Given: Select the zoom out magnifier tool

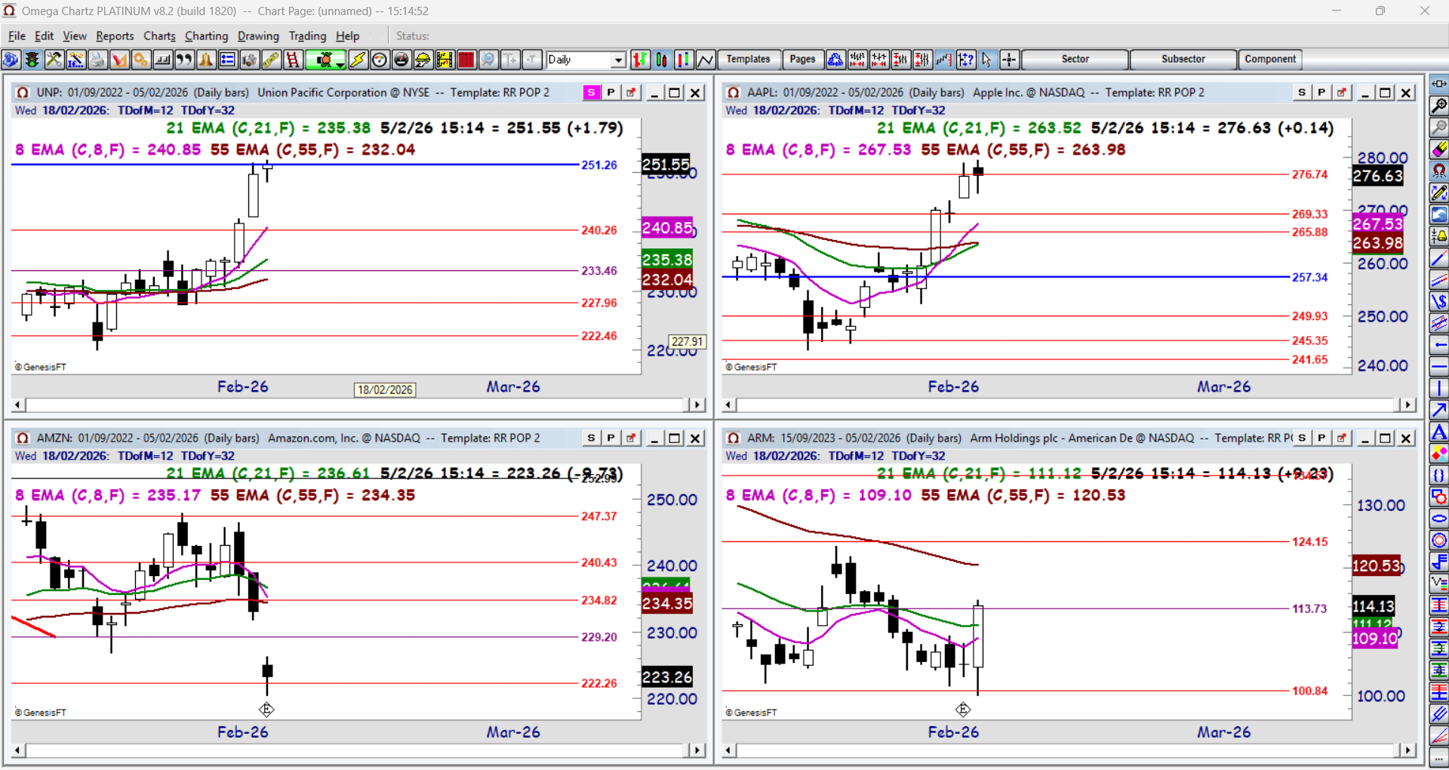Looking at the screenshot, I should [1439, 128].
